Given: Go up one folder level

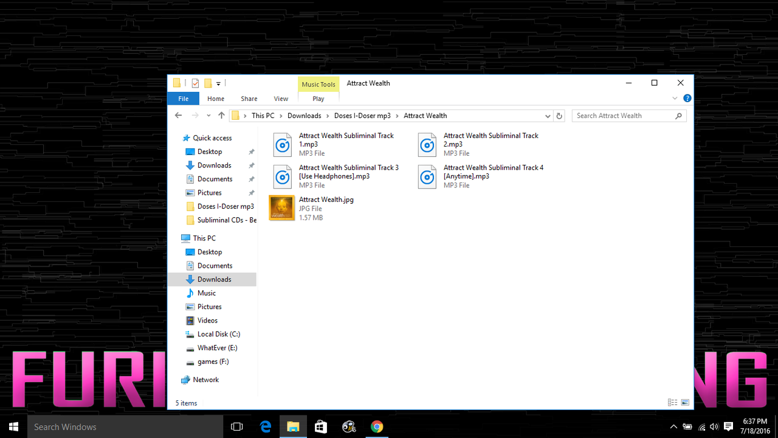Looking at the screenshot, I should point(221,116).
